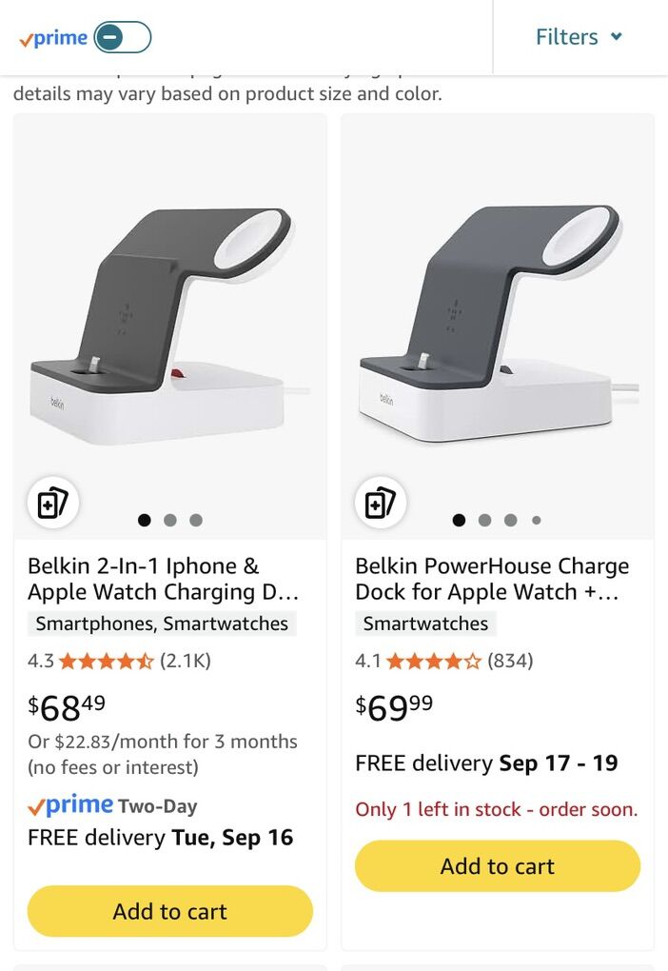The image size is (668, 971).
Task: Select the second image dot for the Belkin 2-In-1
Action: click(x=170, y=520)
